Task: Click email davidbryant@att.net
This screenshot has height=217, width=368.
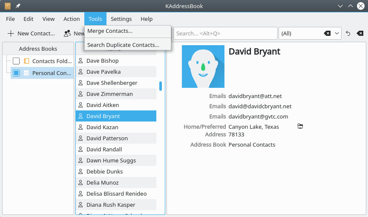Action: pos(255,96)
